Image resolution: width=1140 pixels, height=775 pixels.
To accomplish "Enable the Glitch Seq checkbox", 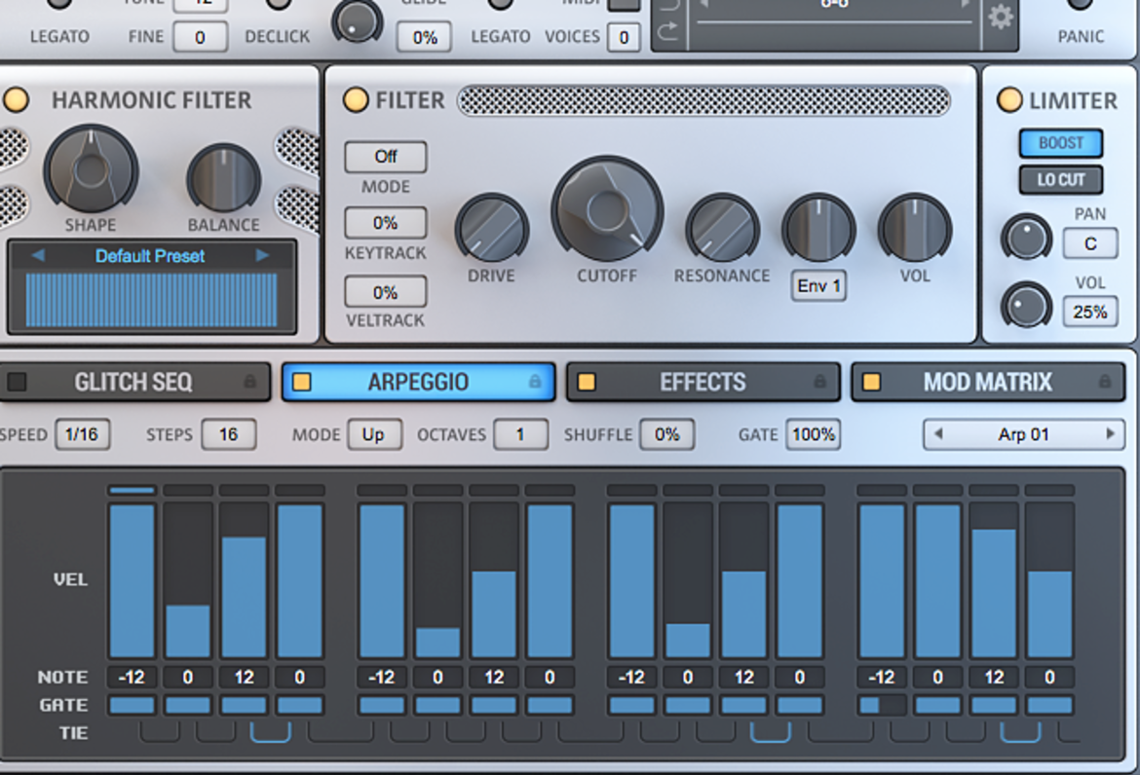I will pos(17,382).
